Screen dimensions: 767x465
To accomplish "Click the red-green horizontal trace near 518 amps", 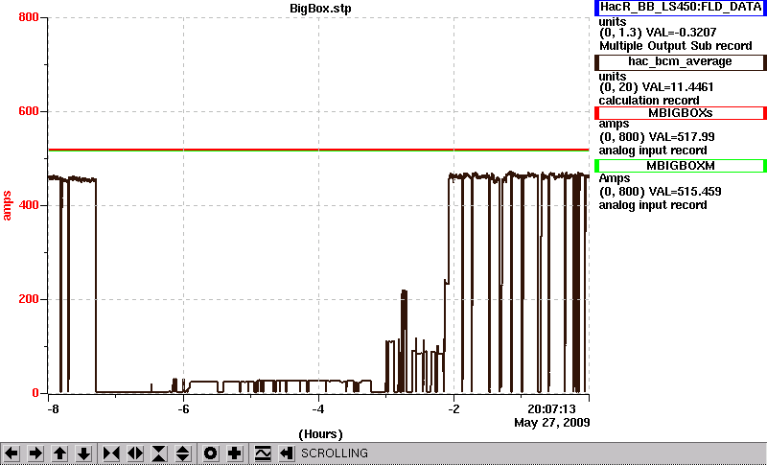I will coord(318,150).
